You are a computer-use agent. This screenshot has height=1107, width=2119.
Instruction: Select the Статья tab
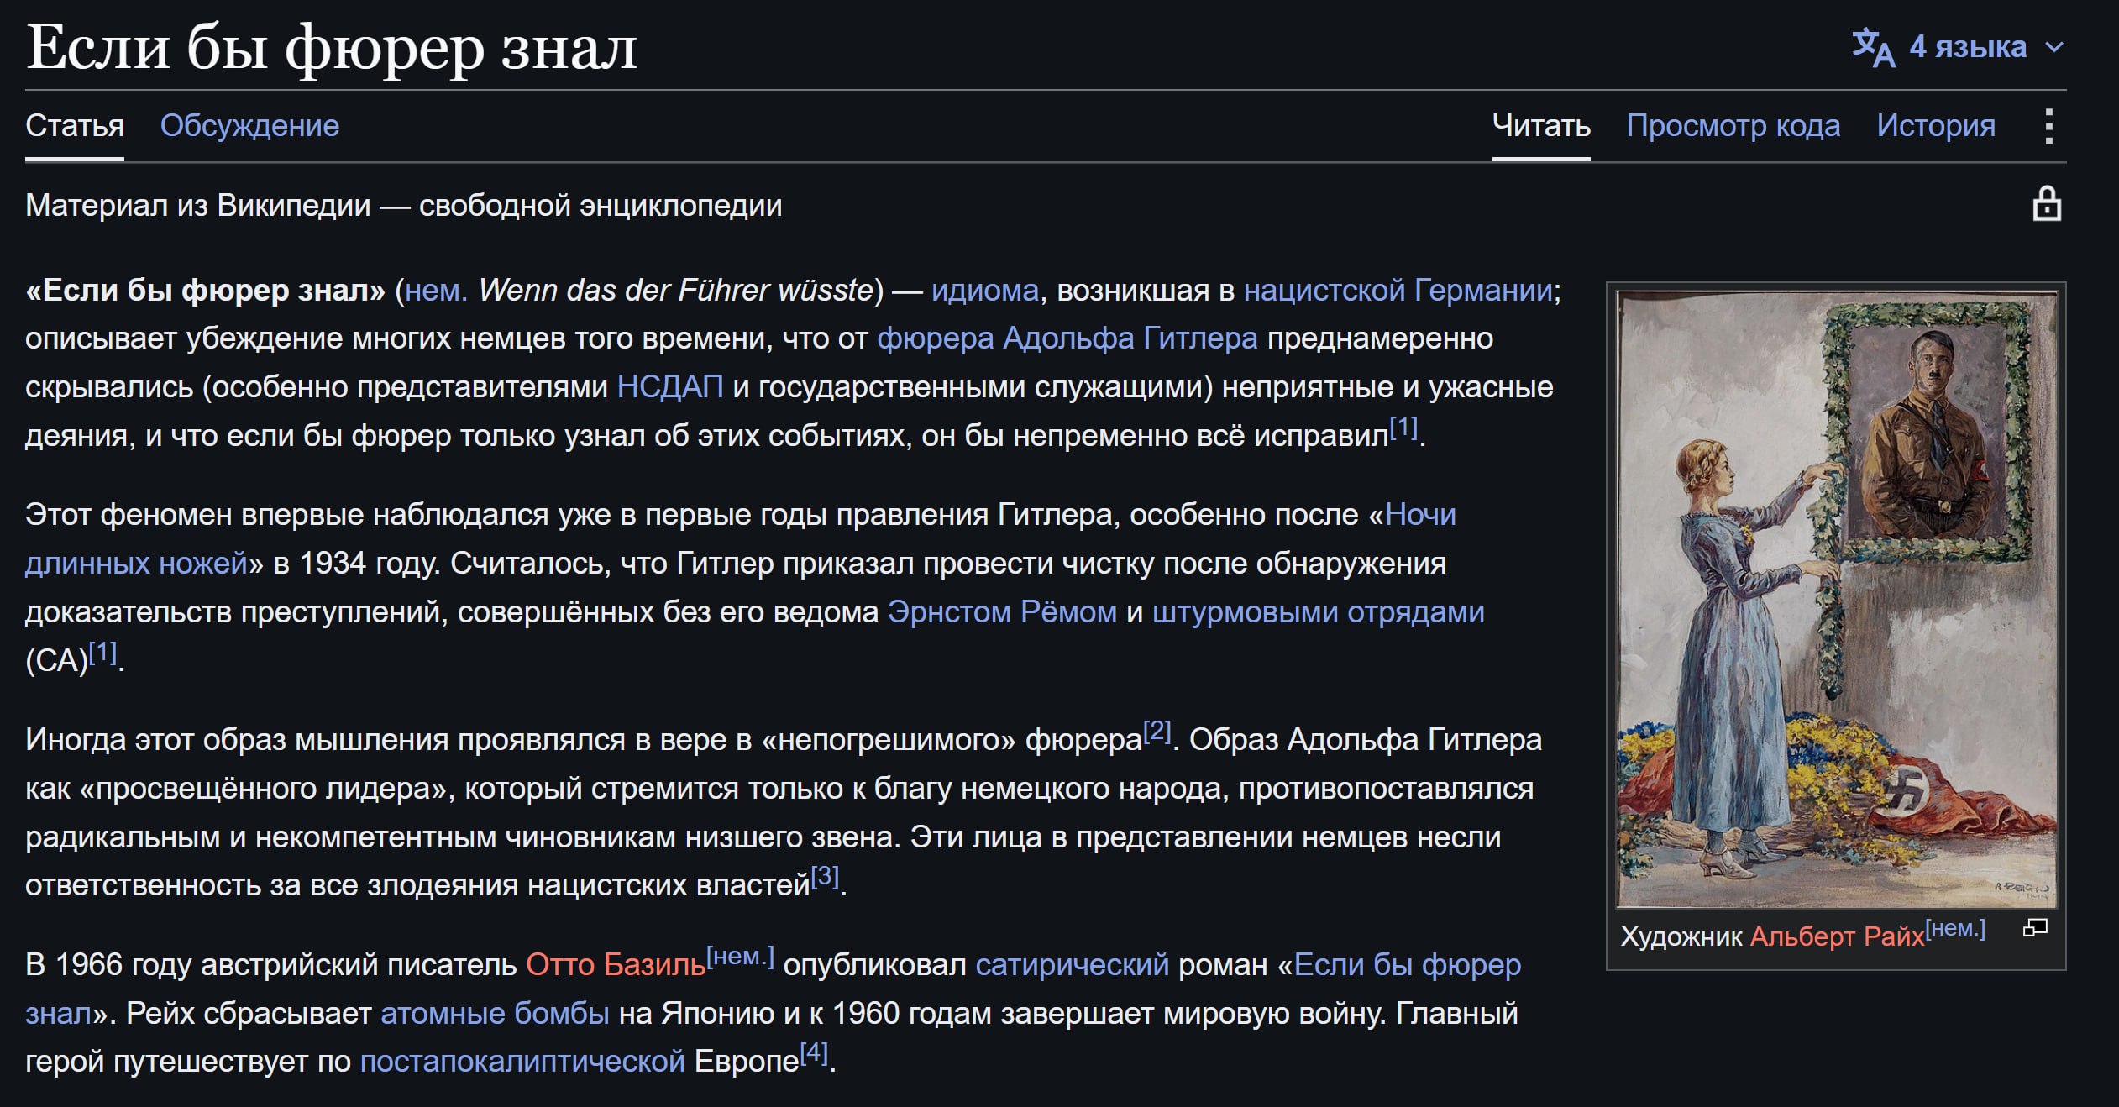pos(75,125)
